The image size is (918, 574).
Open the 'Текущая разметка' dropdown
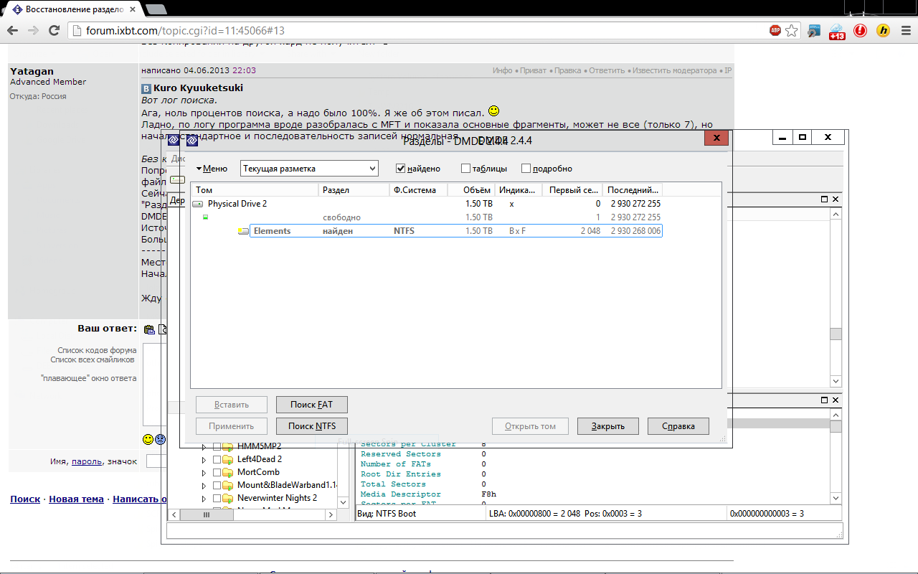[x=309, y=169]
